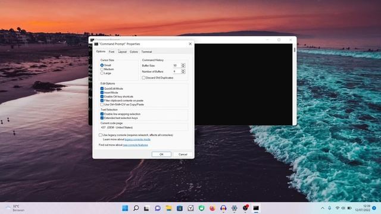381x214 pixels.
Task: Toggle Extended text selection keys
Action: tap(102, 118)
